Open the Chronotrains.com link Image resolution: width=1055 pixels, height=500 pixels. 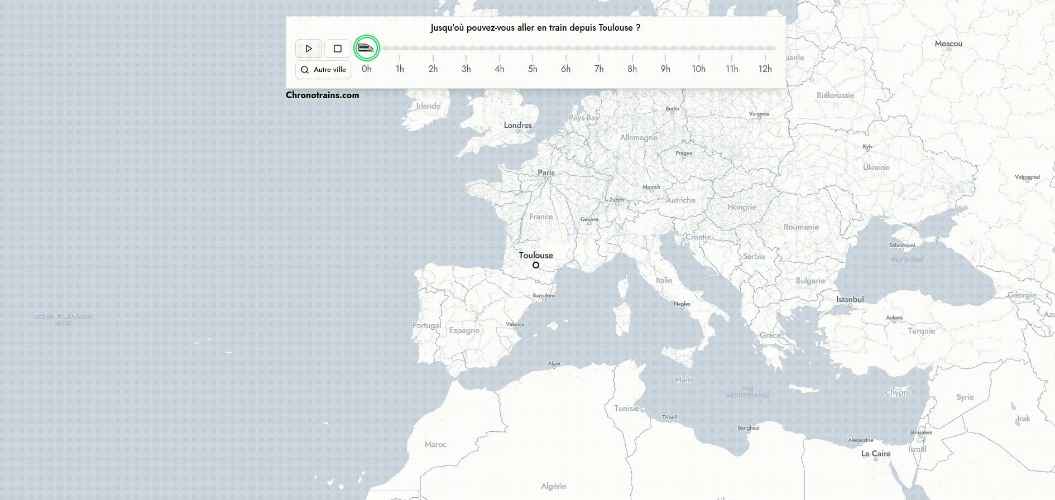pyautogui.click(x=322, y=95)
